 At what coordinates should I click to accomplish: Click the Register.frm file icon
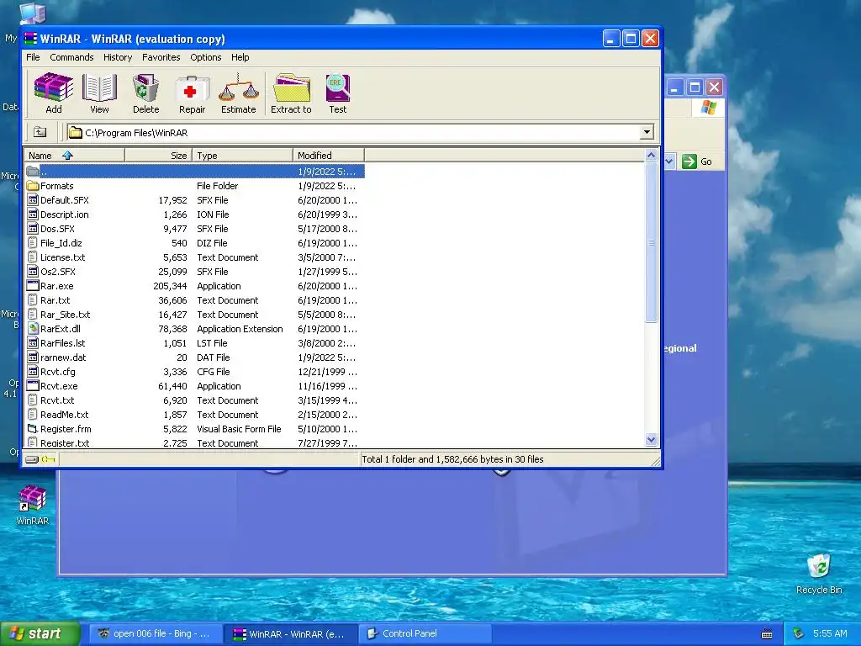click(x=33, y=428)
